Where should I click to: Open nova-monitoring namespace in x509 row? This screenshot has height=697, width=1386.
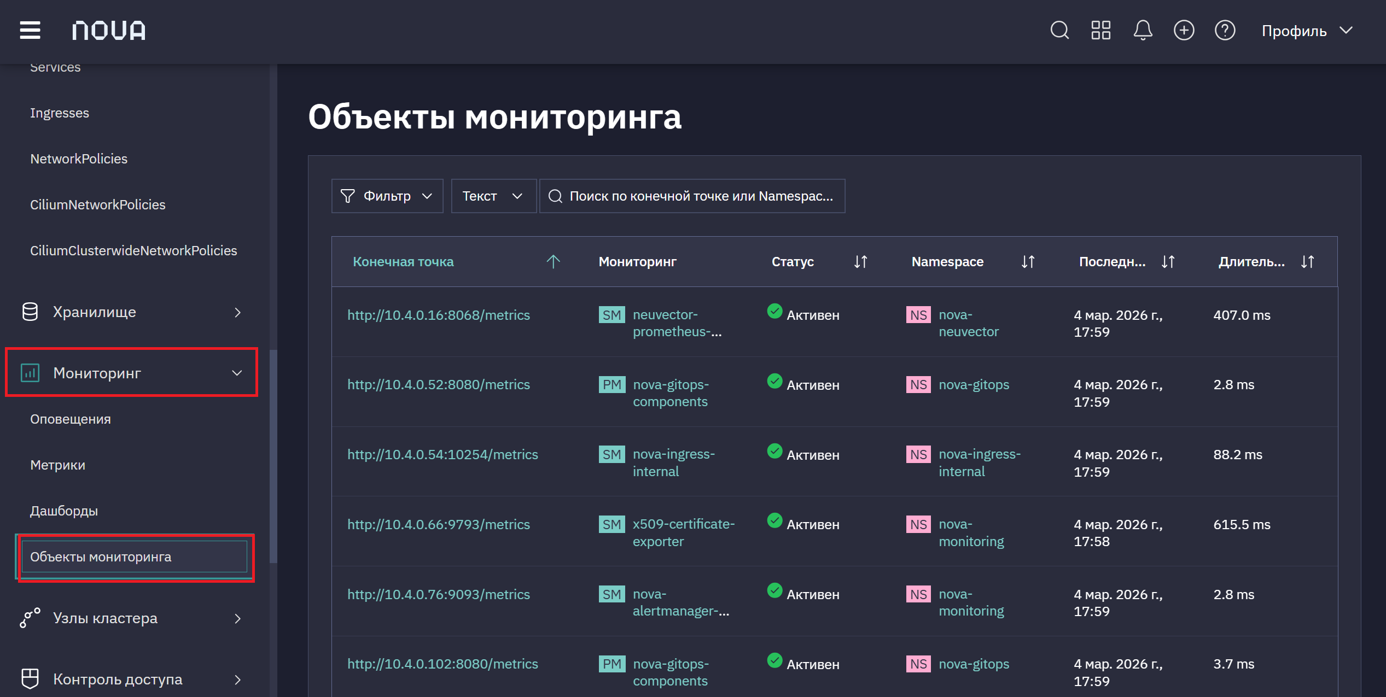coord(971,532)
